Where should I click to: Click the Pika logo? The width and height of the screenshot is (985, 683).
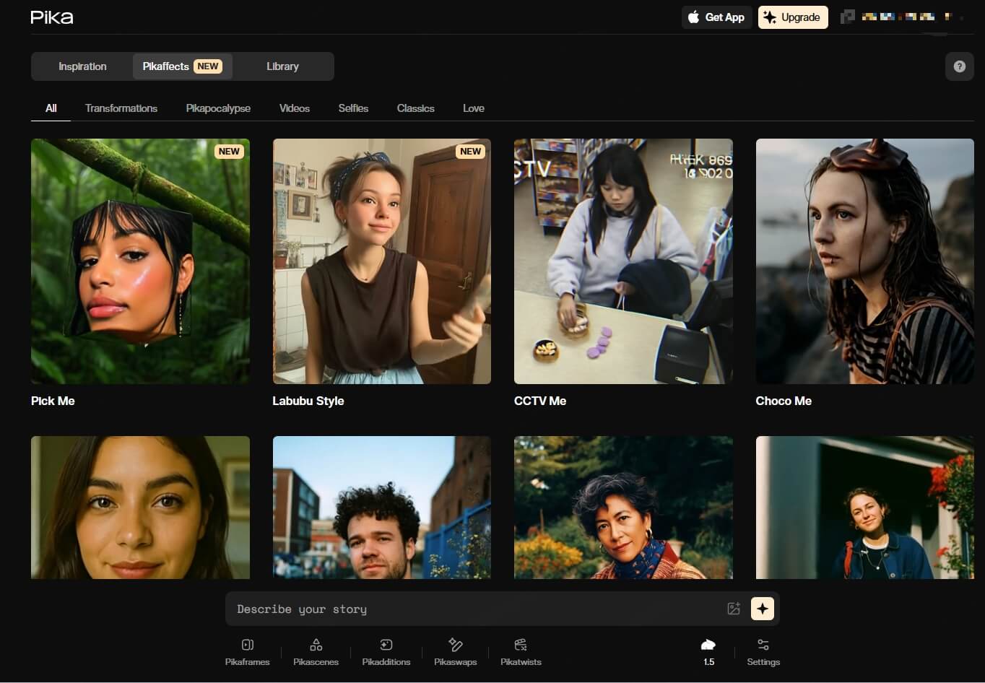coord(52,17)
